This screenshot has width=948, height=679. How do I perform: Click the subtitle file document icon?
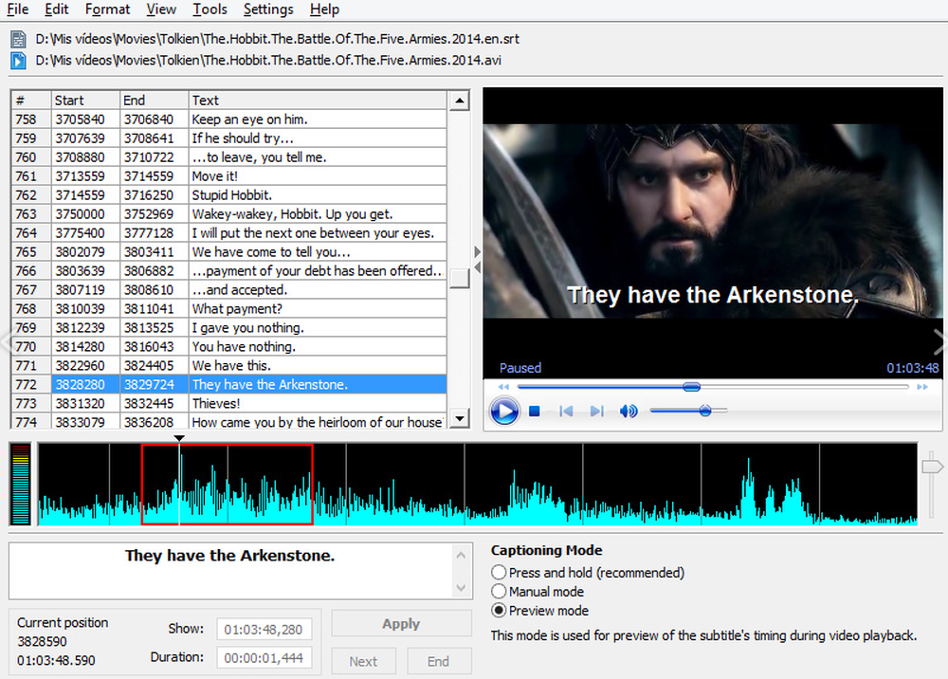click(18, 39)
